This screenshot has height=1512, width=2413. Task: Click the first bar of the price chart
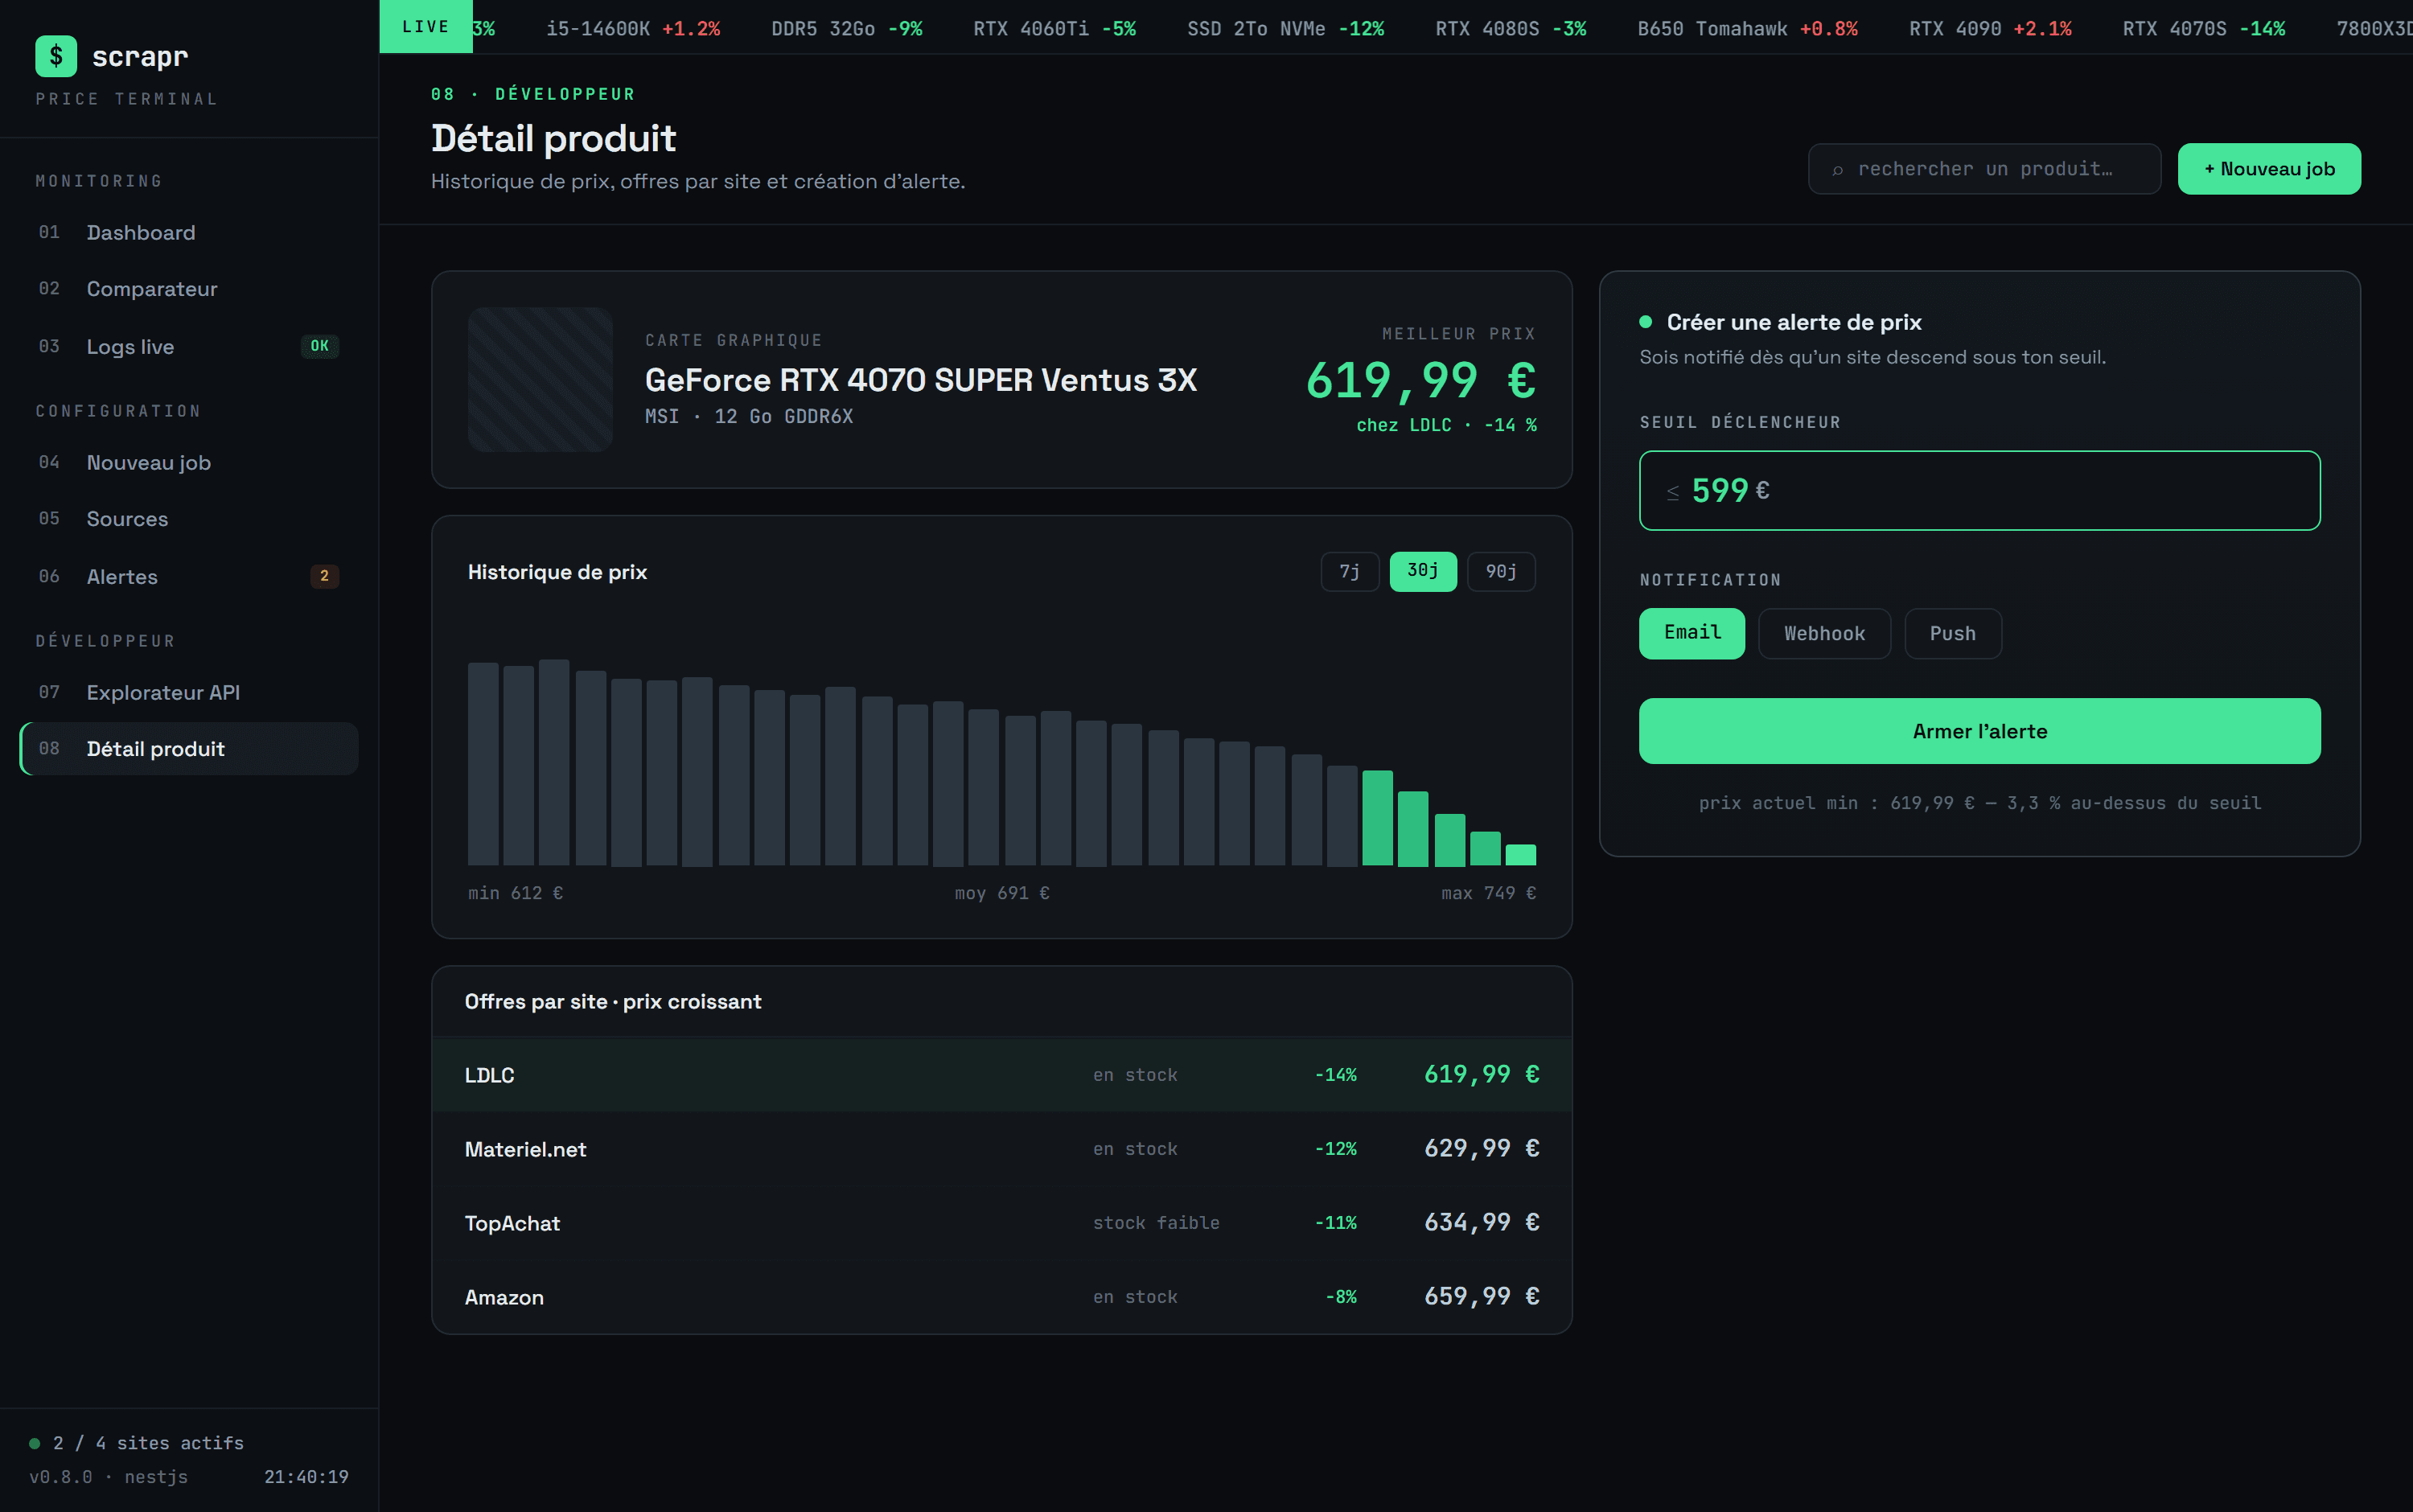point(483,763)
